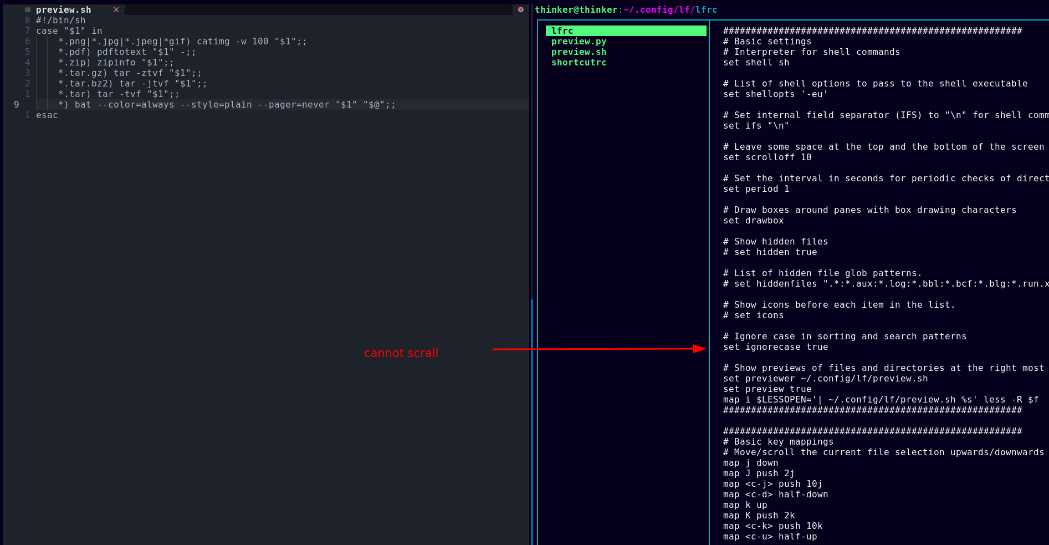Screen dimensions: 1049x545
Task: Click "map J push 2j" in the preview
Action: (759, 473)
